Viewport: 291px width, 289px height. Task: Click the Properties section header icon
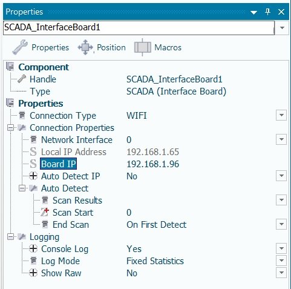pyautogui.click(x=10, y=103)
